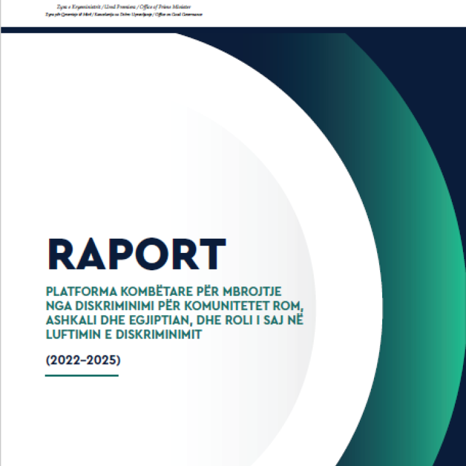Screen dimensions: 466x466
Task: Click the large RAPORT title
Action: point(137,254)
